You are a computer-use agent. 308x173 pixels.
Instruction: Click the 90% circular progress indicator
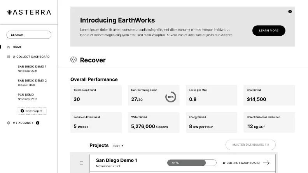[171, 97]
